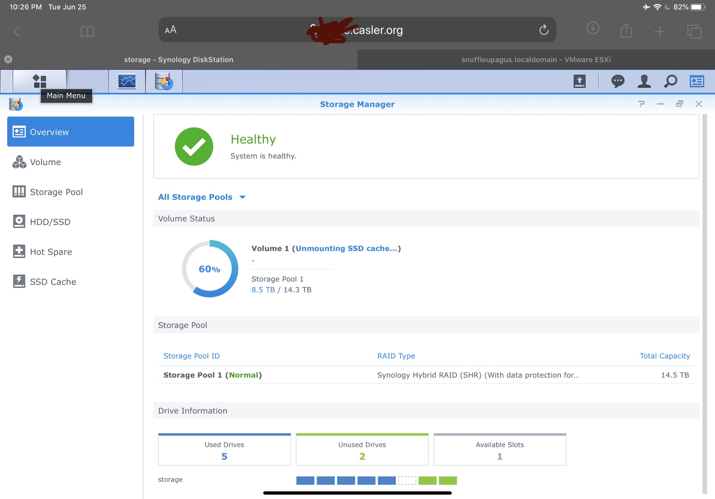Viewport: 715px width, 499px height.
Task: Open Safari downloads icon
Action: (x=592, y=28)
